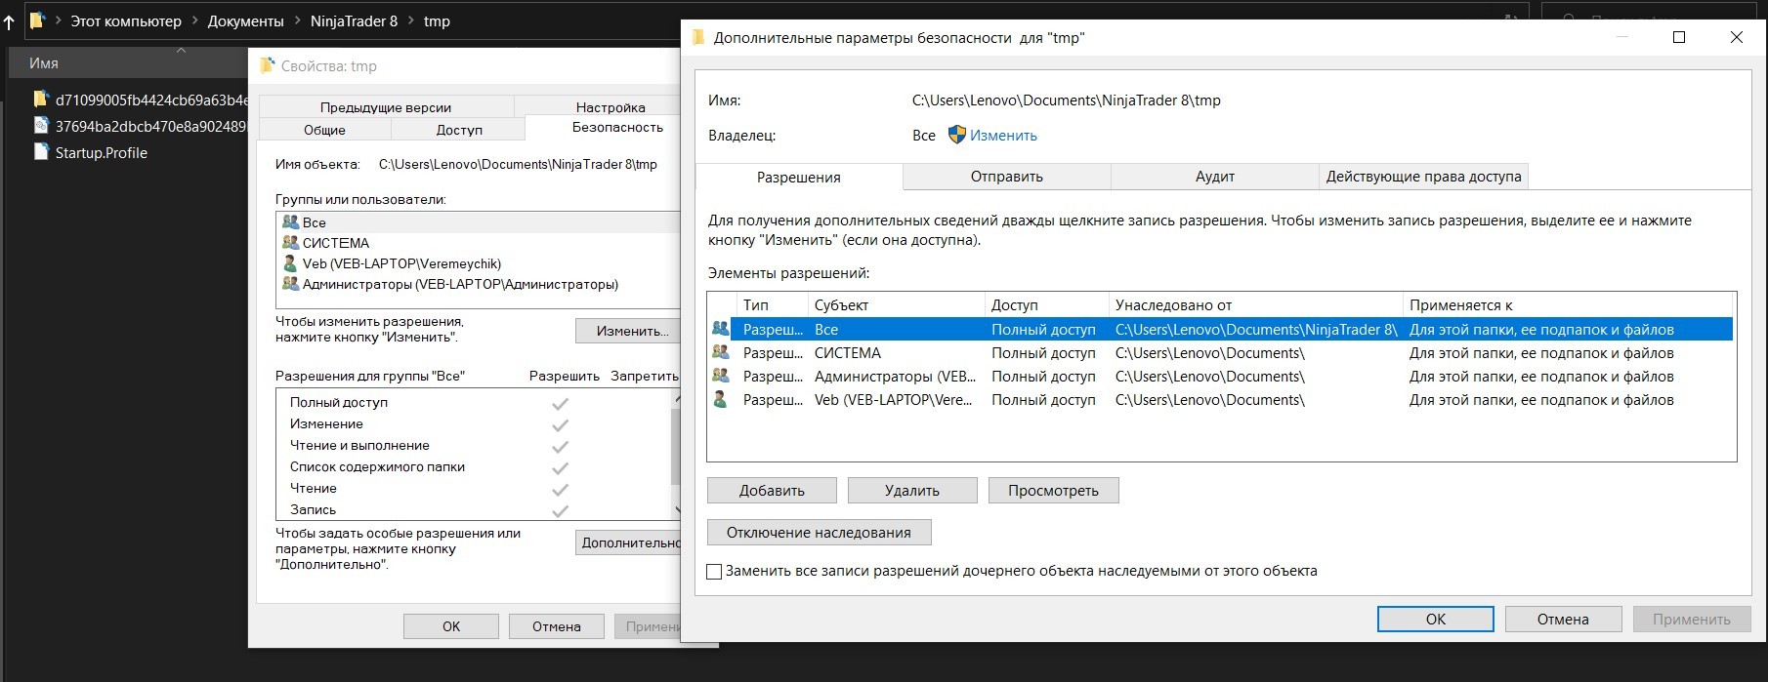1768x682 pixels.
Task: Select the Администраторы group icon in Properties list
Action: [290, 284]
